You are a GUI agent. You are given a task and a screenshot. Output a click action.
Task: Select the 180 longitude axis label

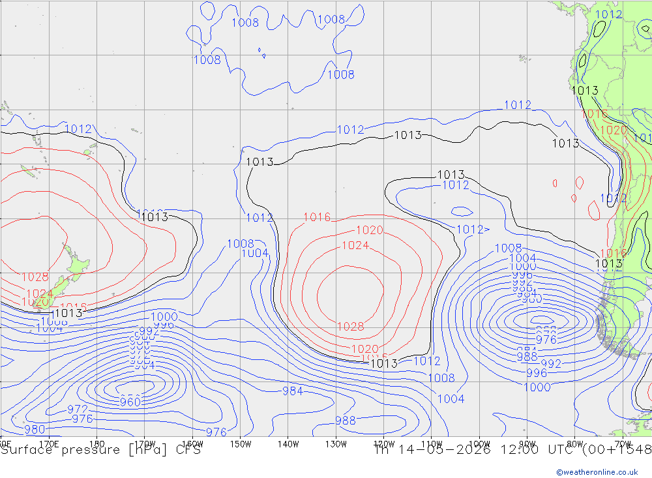pos(97,444)
